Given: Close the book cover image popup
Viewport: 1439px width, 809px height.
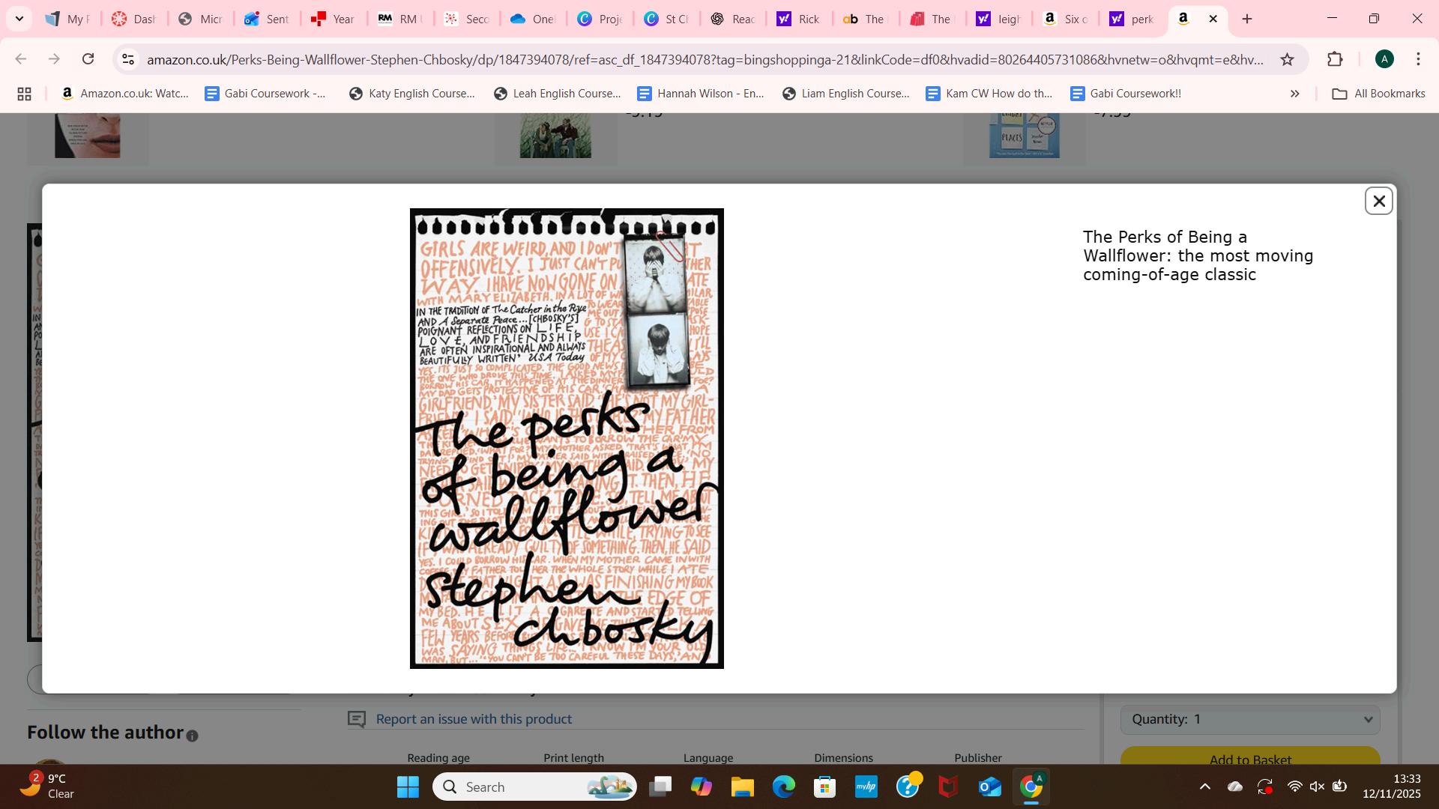Looking at the screenshot, I should pyautogui.click(x=1378, y=201).
